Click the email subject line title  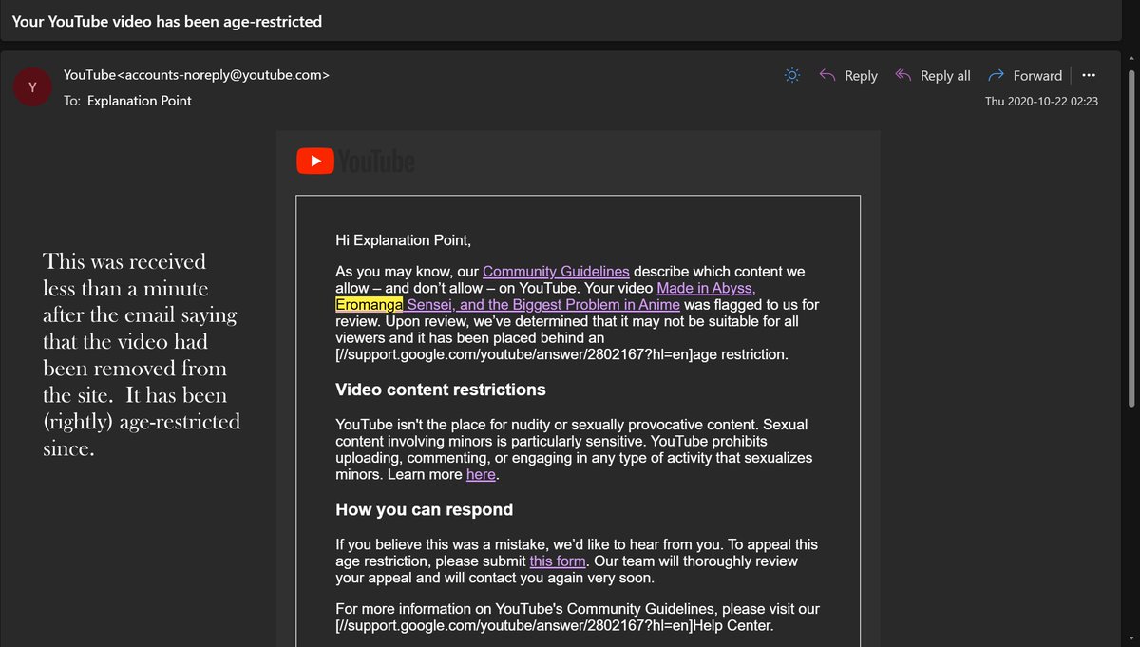pyautogui.click(x=167, y=21)
